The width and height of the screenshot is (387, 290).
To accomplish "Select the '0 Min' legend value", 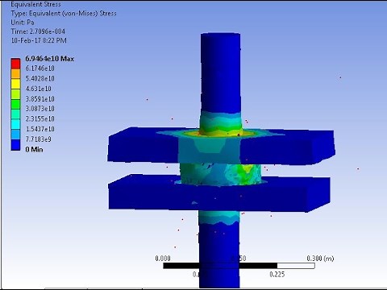I will point(34,150).
